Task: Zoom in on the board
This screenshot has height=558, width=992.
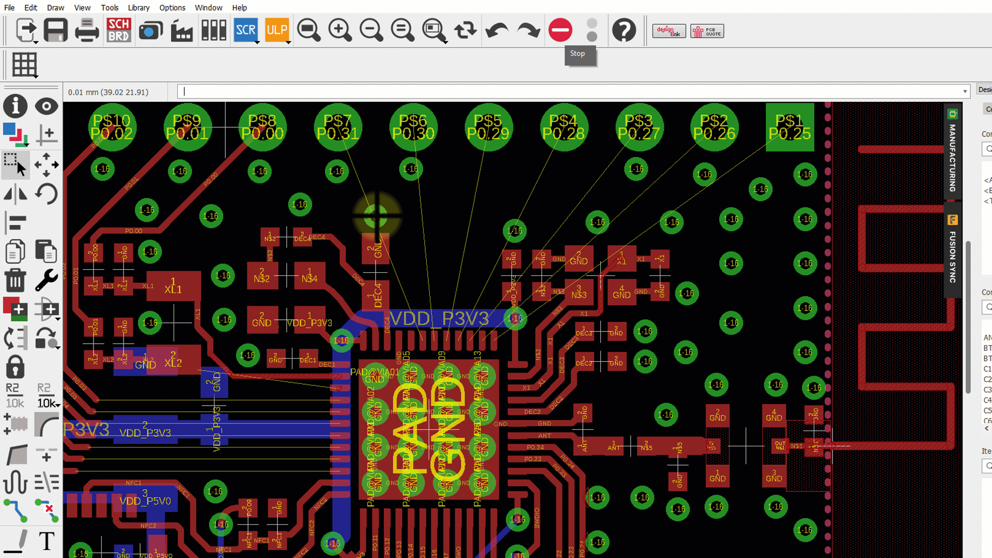Action: pos(340,30)
